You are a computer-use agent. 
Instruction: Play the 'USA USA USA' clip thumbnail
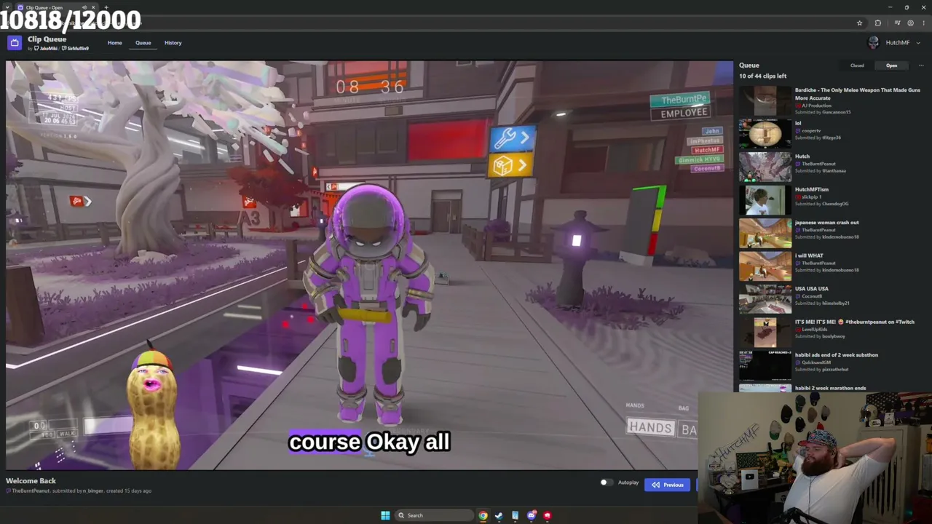click(x=765, y=300)
